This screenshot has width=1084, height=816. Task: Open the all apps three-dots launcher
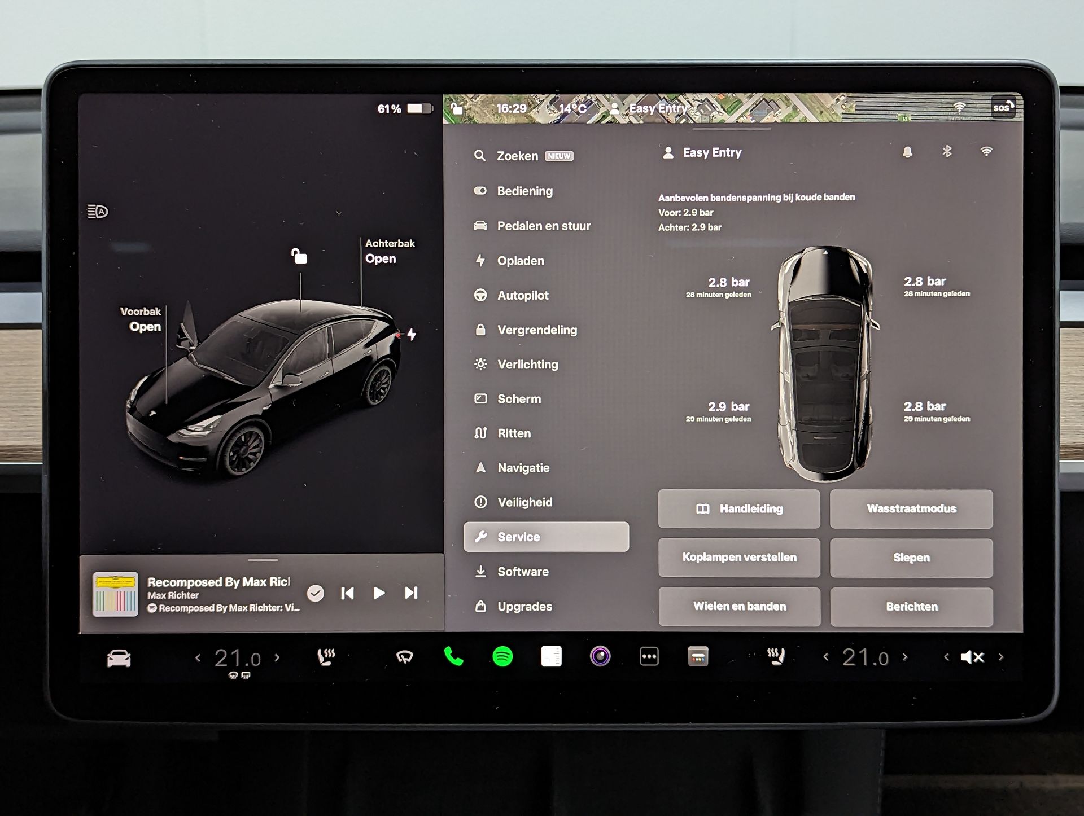pyautogui.click(x=649, y=657)
